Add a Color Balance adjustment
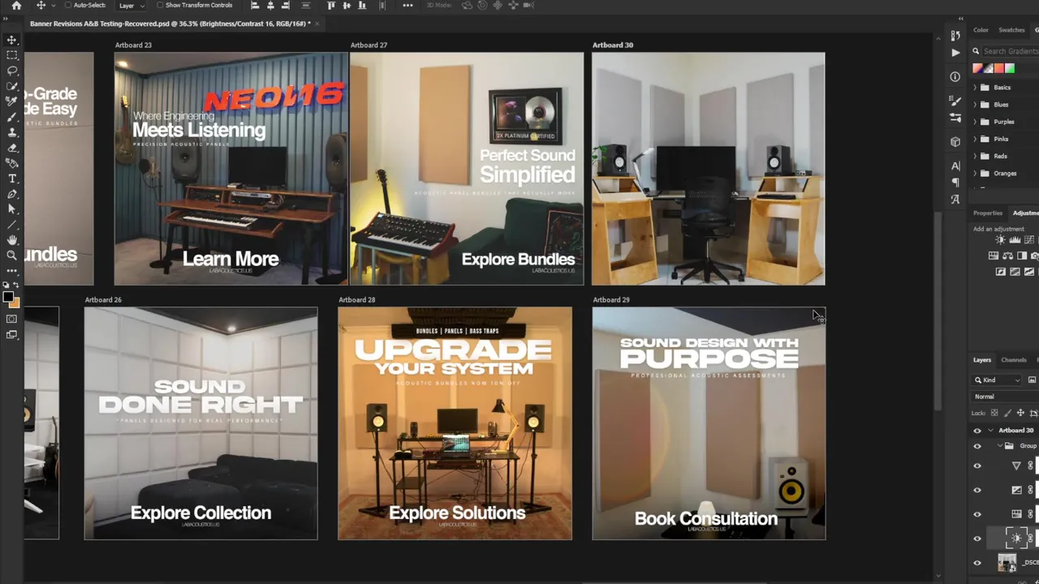Viewport: 1039px width, 584px height. pos(1007,255)
